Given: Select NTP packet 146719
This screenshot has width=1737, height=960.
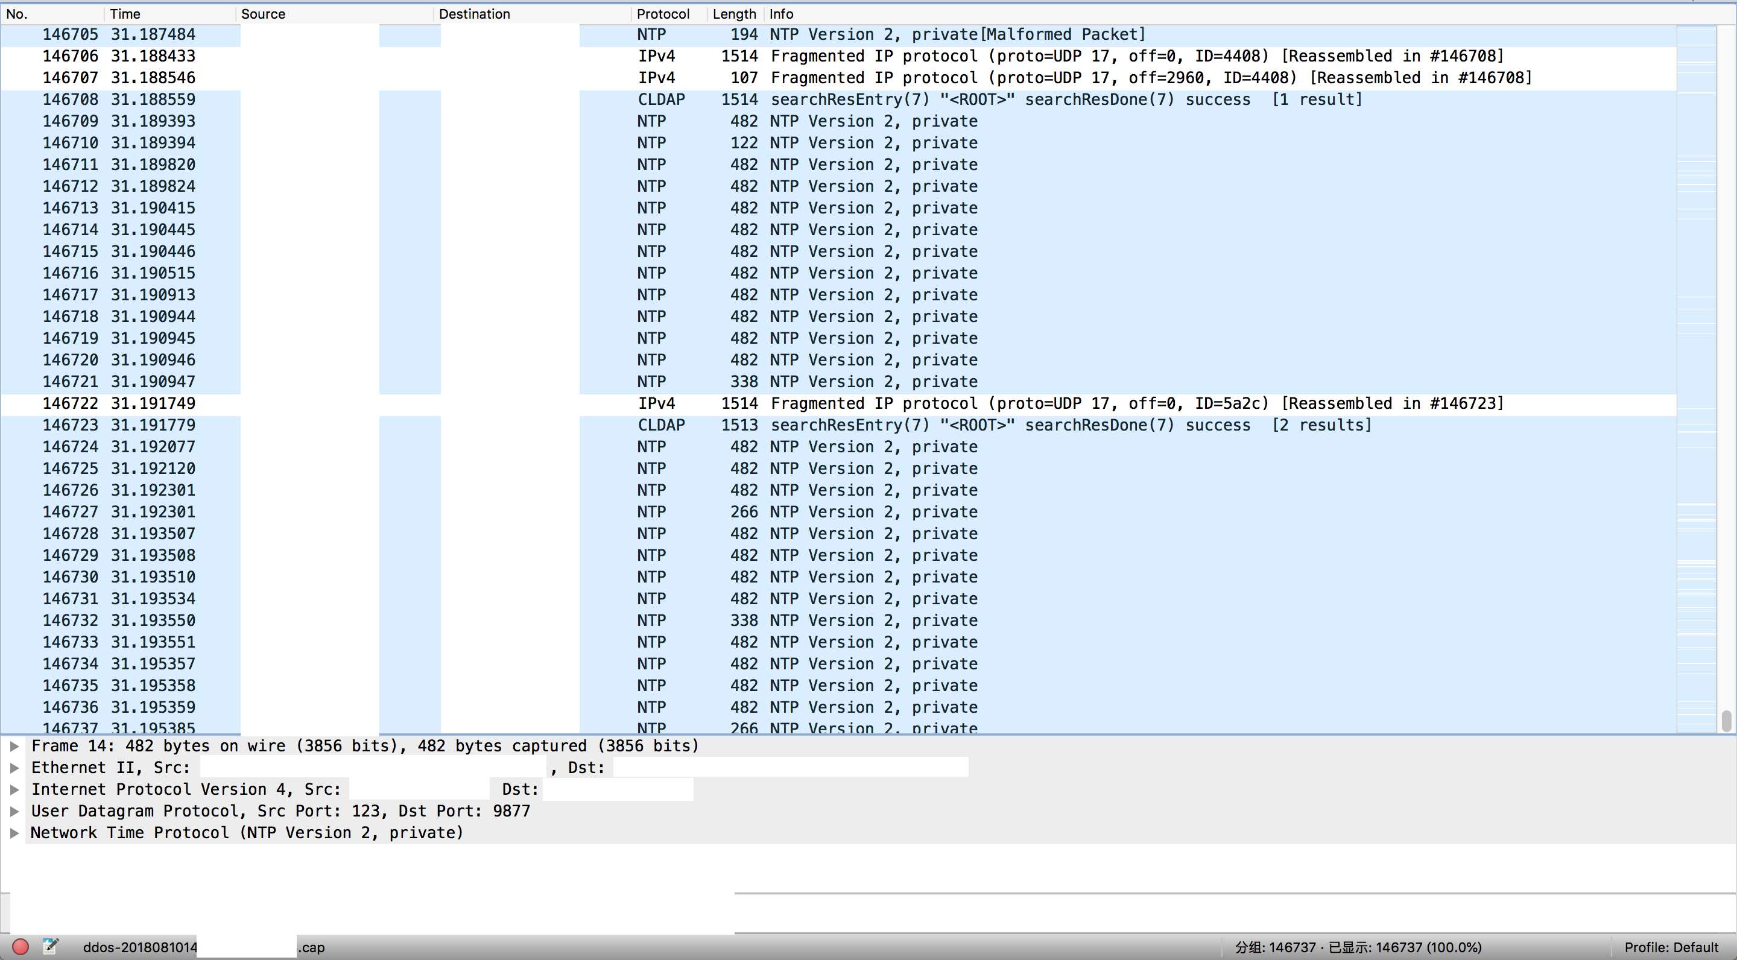Looking at the screenshot, I should [x=838, y=338].
